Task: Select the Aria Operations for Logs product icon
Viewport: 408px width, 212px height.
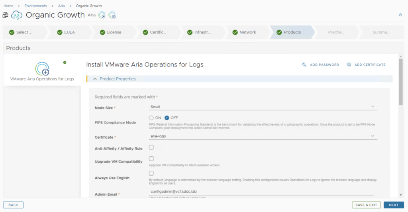Action: tap(42, 69)
